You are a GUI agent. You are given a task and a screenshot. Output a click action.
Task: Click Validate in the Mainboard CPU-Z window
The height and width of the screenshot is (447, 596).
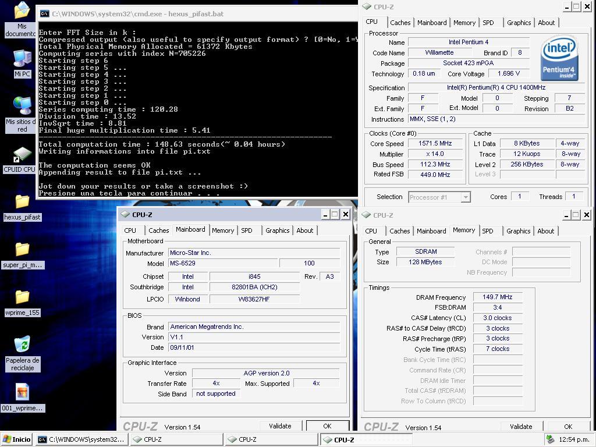point(280,426)
